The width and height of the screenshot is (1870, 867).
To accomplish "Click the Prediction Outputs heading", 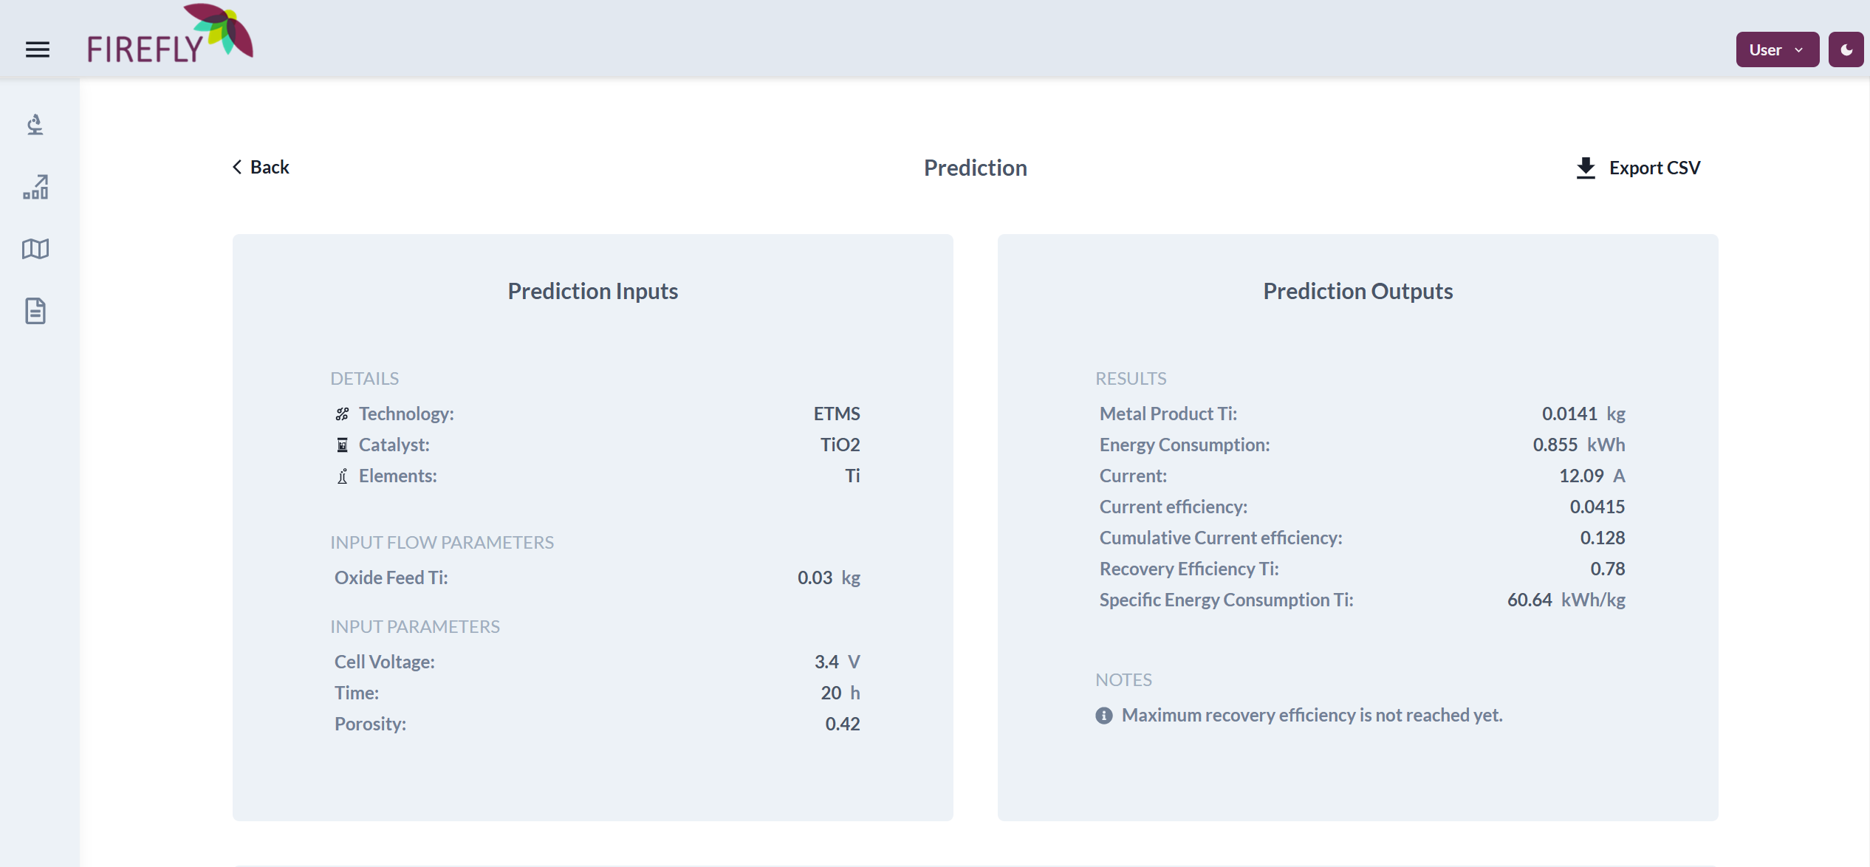I will pos(1357,290).
